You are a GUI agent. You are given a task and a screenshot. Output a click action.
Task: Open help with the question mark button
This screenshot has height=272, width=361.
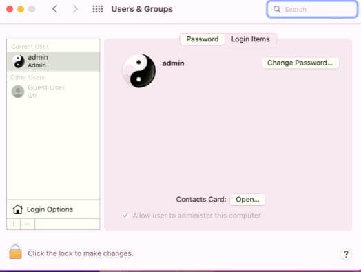coord(346,254)
